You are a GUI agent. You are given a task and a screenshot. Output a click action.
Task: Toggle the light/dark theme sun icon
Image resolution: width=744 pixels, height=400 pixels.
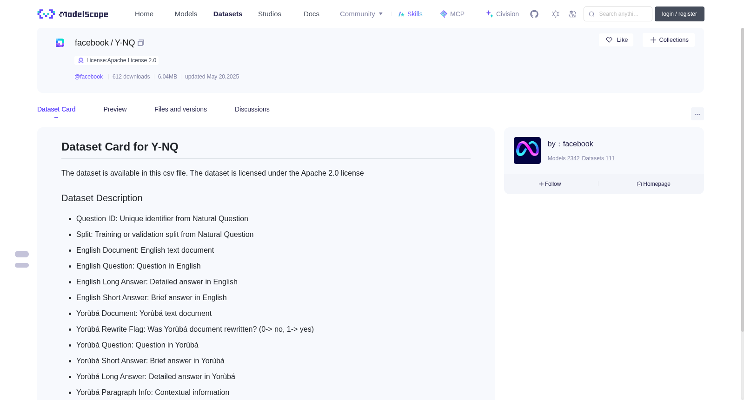point(556,14)
